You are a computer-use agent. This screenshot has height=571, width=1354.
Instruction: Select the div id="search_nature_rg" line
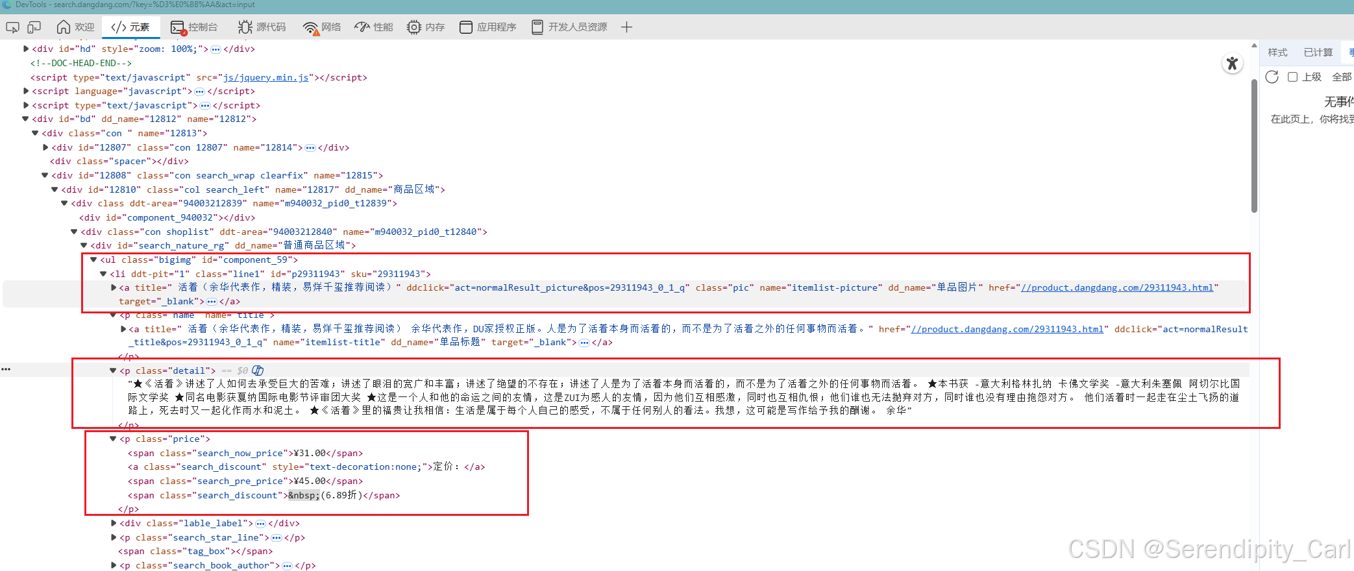tap(223, 245)
